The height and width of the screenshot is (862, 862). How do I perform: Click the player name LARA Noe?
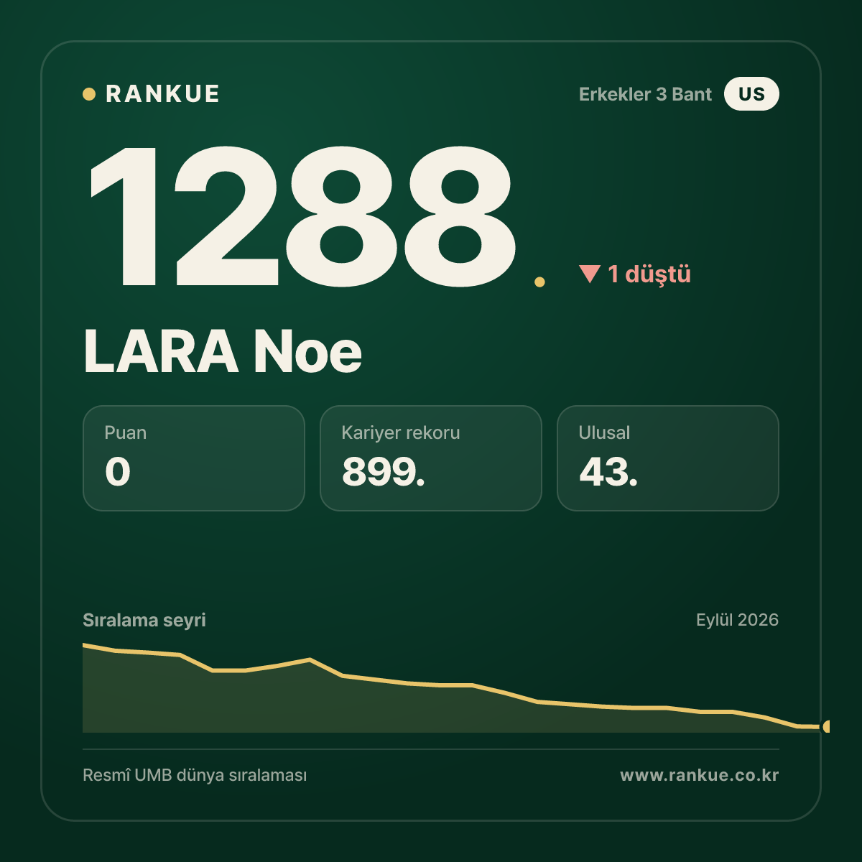click(x=223, y=352)
